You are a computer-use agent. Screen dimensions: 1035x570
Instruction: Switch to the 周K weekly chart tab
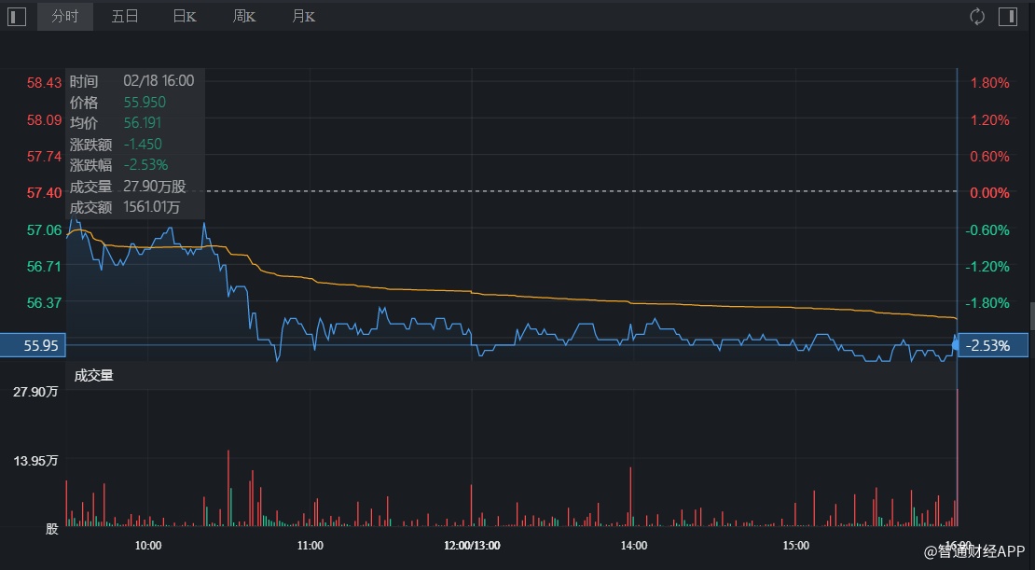(x=244, y=17)
